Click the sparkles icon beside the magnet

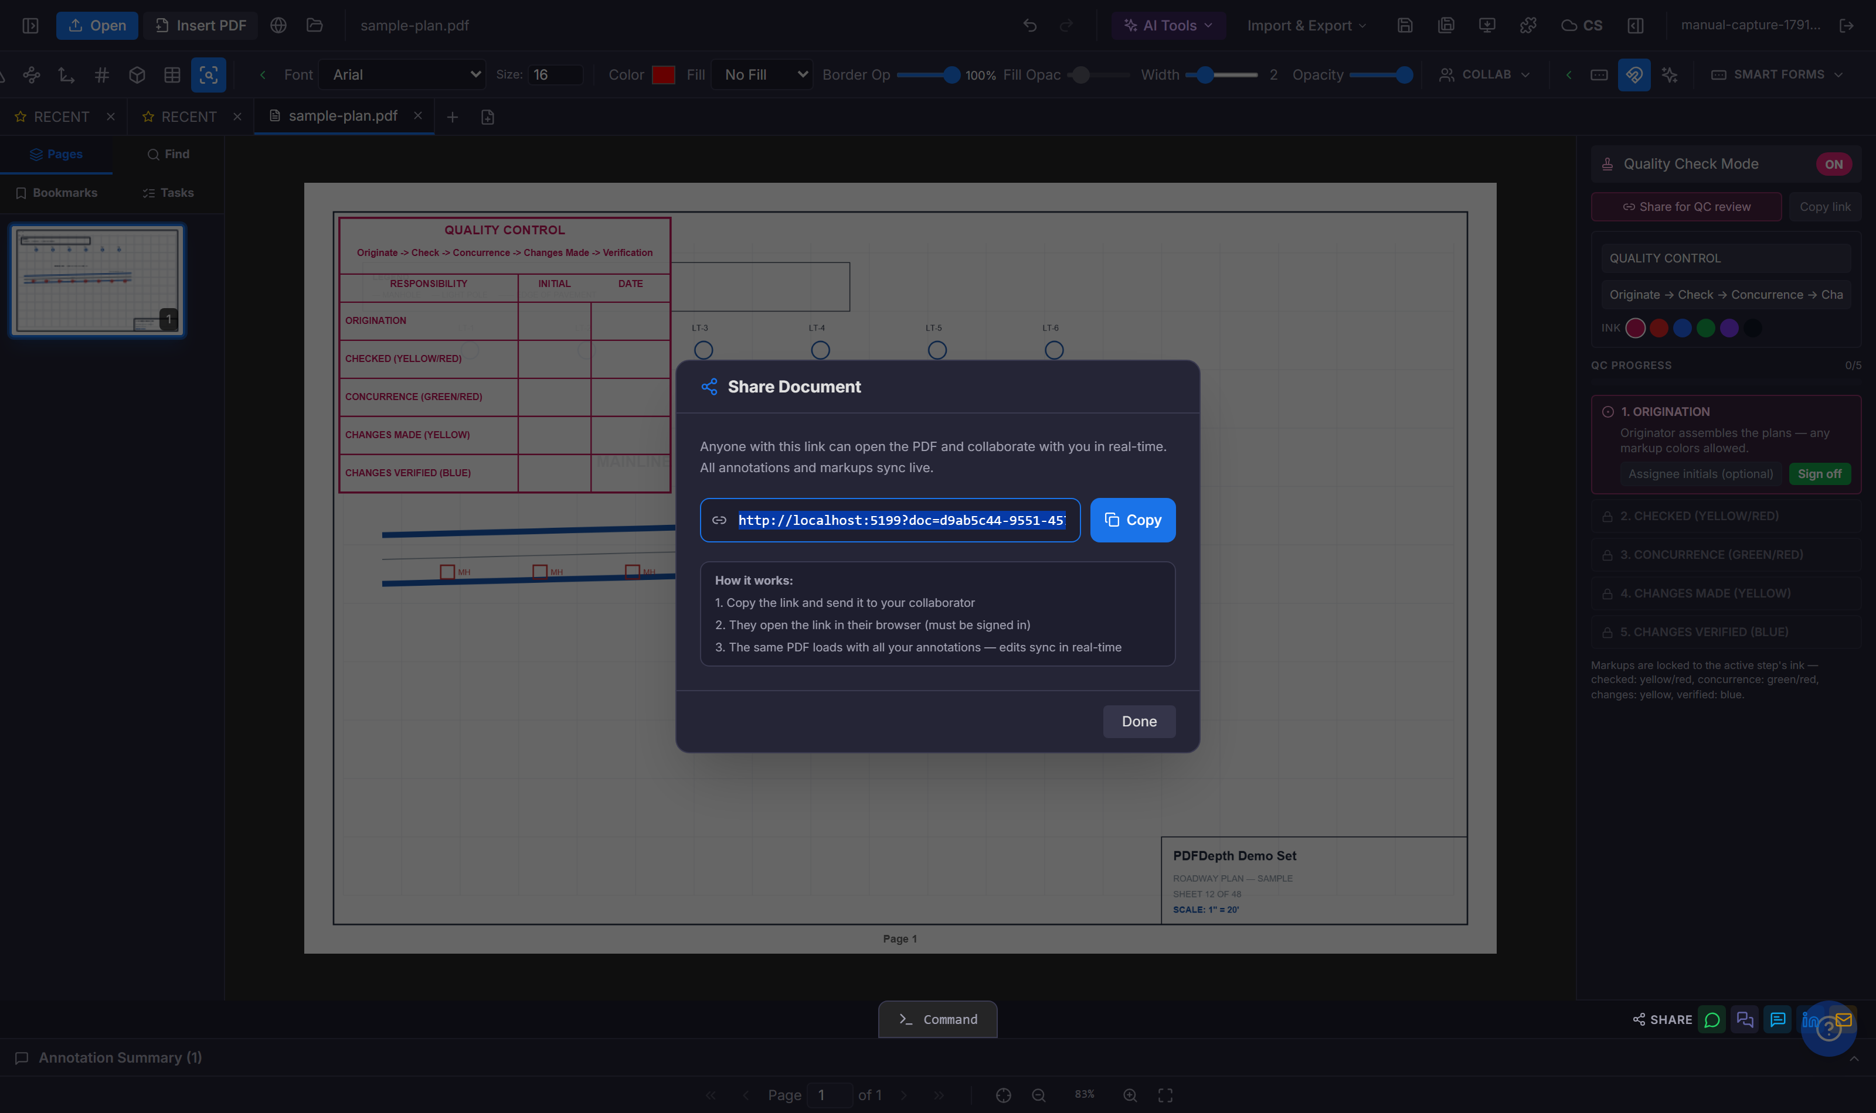click(1669, 75)
